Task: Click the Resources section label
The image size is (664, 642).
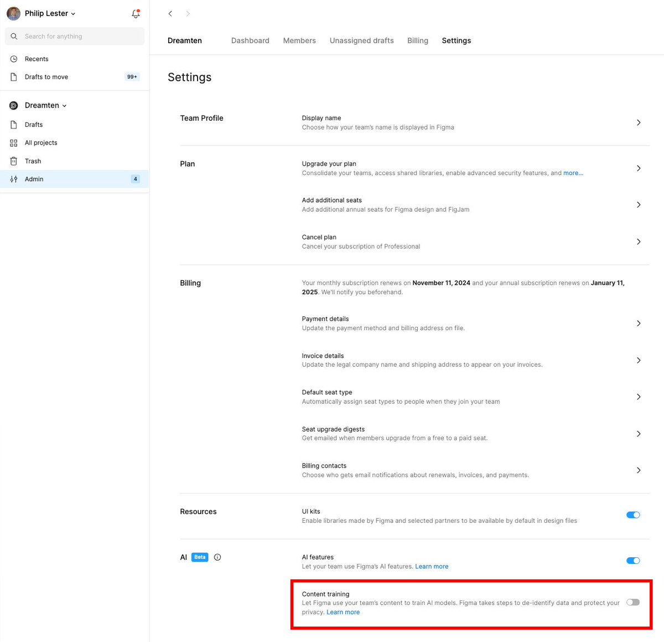Action: click(198, 512)
